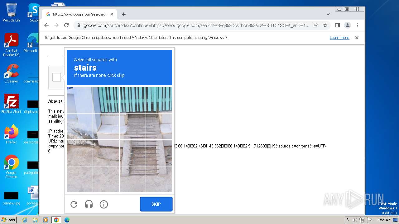Open File Explorer from the taskbar
399x224 pixels.
coord(35,220)
